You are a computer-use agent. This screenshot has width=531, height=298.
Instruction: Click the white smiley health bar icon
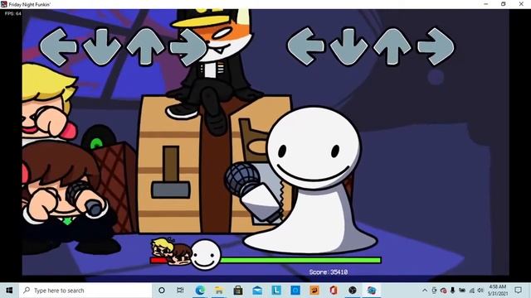tap(206, 255)
